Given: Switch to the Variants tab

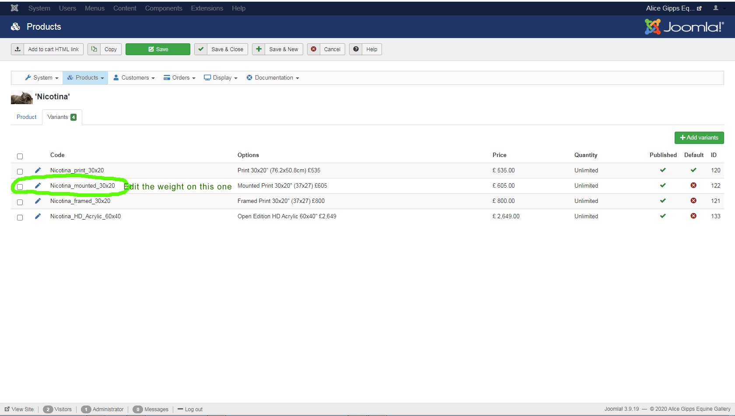Looking at the screenshot, I should [62, 117].
